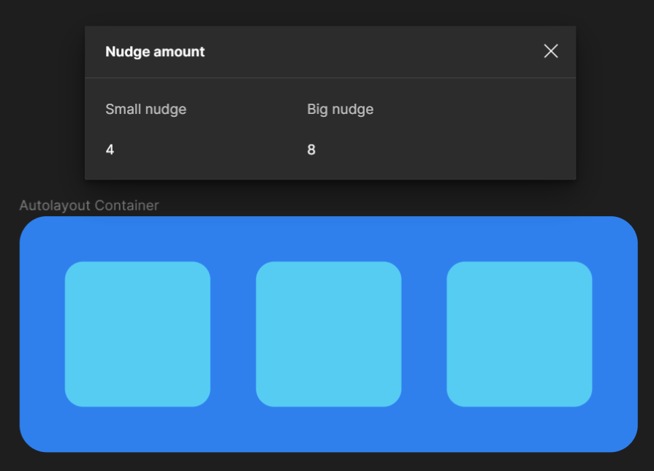
Task: Click the value 4 under Small nudge
Action: [110, 150]
